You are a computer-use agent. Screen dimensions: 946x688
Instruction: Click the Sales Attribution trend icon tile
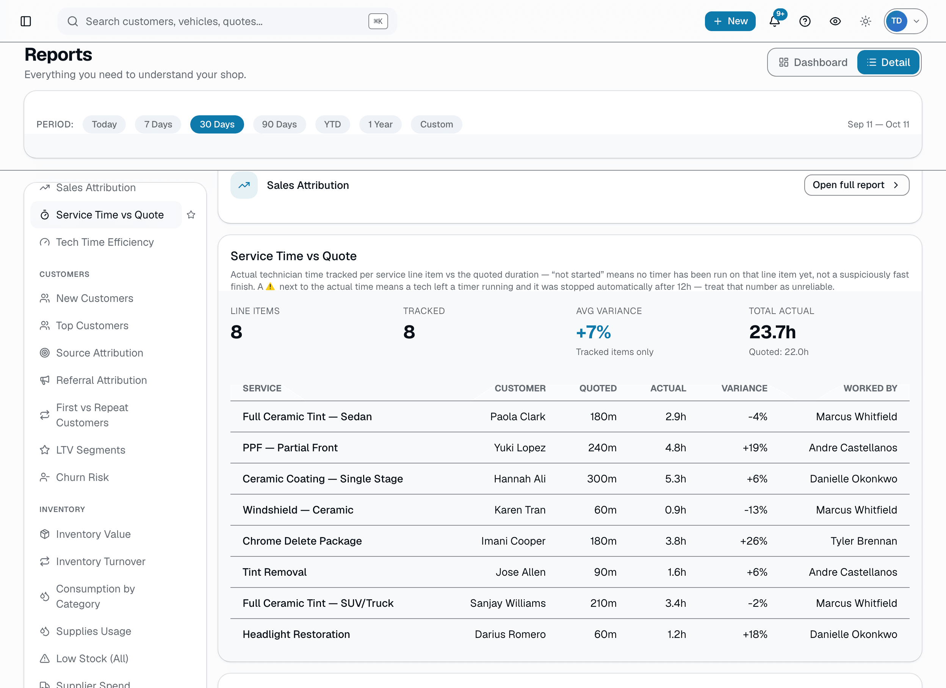click(x=244, y=185)
